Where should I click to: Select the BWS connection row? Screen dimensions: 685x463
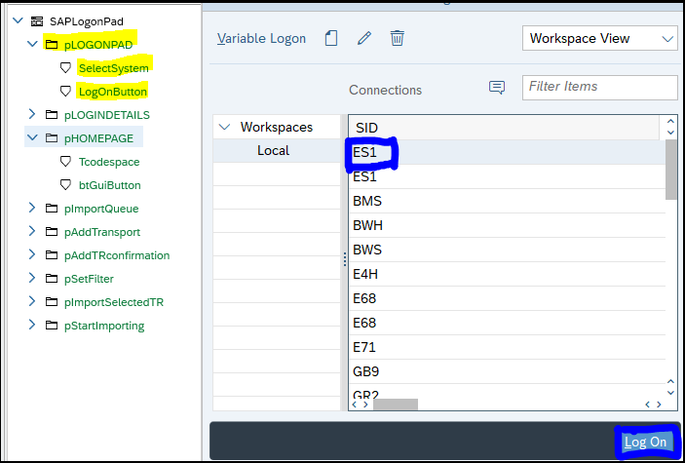(507, 250)
